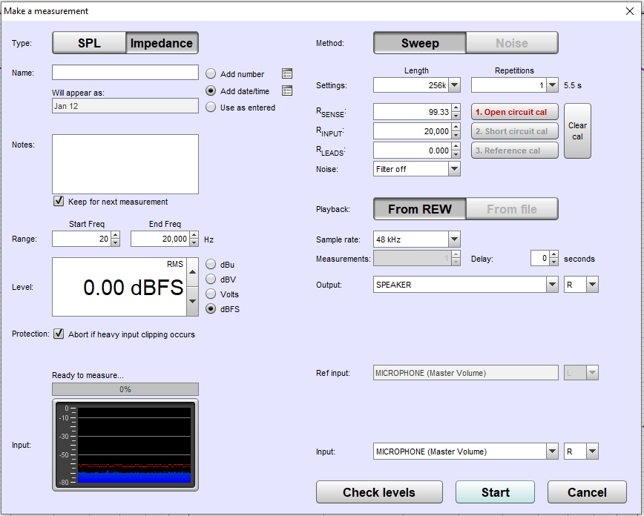Click the Ready to measure status text
Image resolution: width=644 pixels, height=516 pixels.
tap(88, 375)
